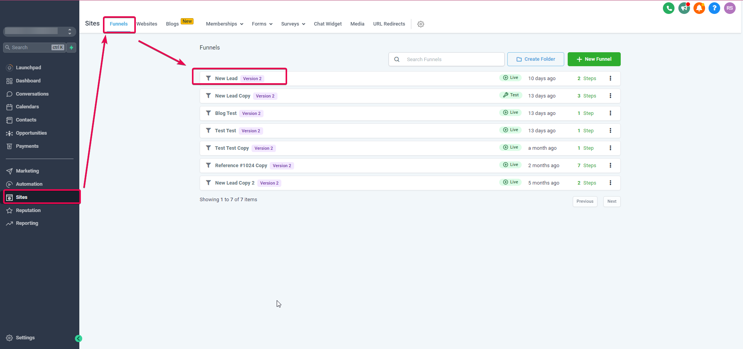The height and width of the screenshot is (349, 743).
Task: Open the account switcher dropdown in sidebar
Action: click(39, 31)
